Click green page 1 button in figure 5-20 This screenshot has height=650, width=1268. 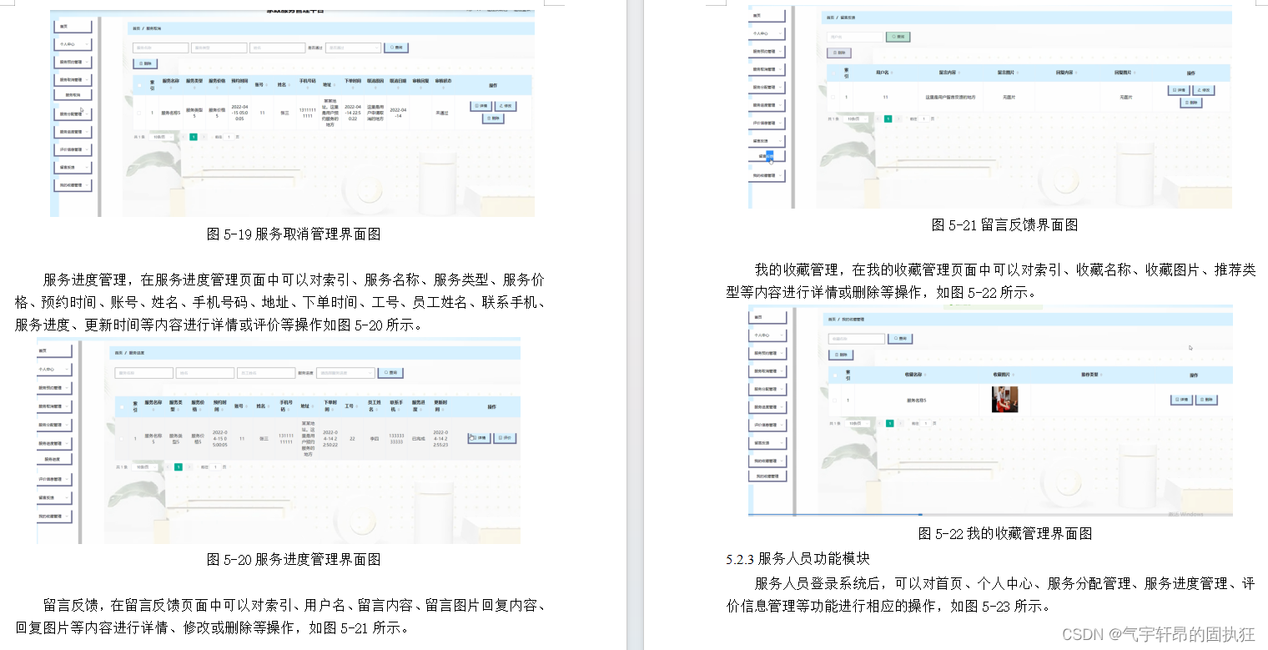tap(179, 467)
